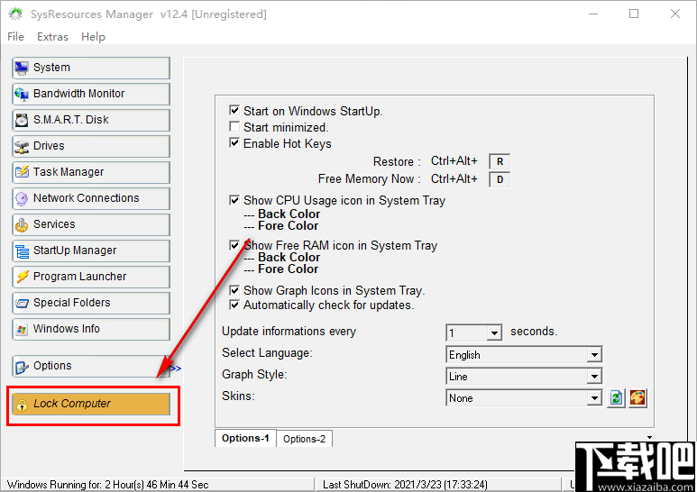Open the System section
Viewport: 697px width, 492px height.
coord(91,68)
